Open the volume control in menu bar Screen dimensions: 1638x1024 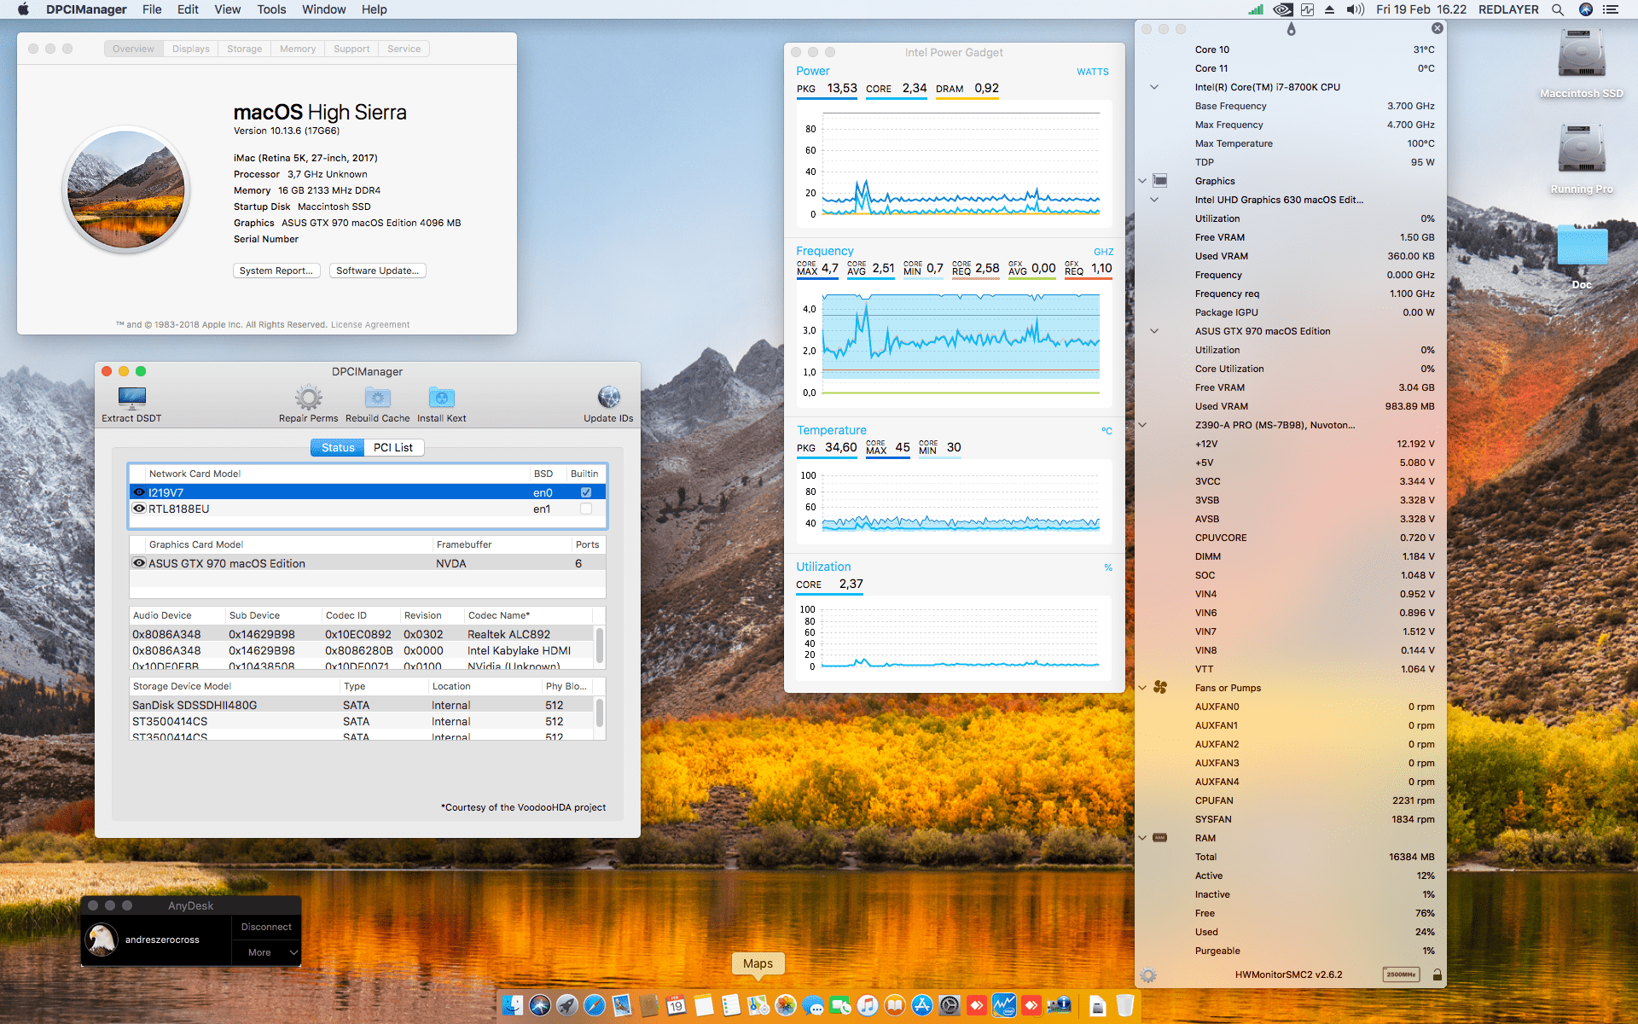(1355, 9)
